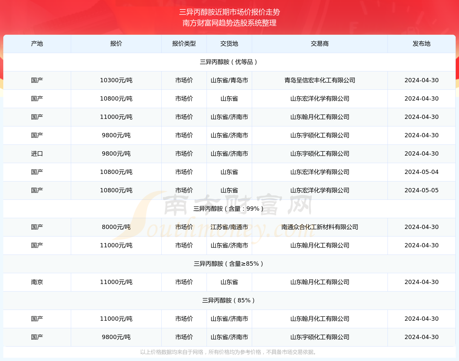Select the 三异丙醇胺（优等品）section heading
459x361 pixels.
click(x=229, y=62)
